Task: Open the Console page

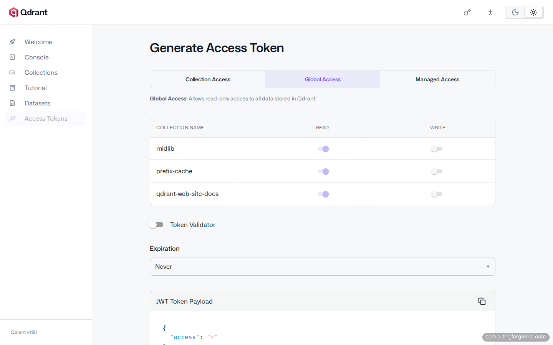Action: pyautogui.click(x=46, y=57)
